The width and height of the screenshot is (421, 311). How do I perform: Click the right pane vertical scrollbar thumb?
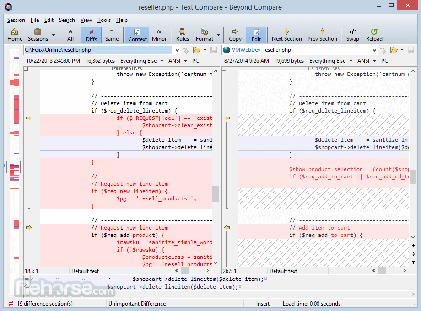coord(413,177)
